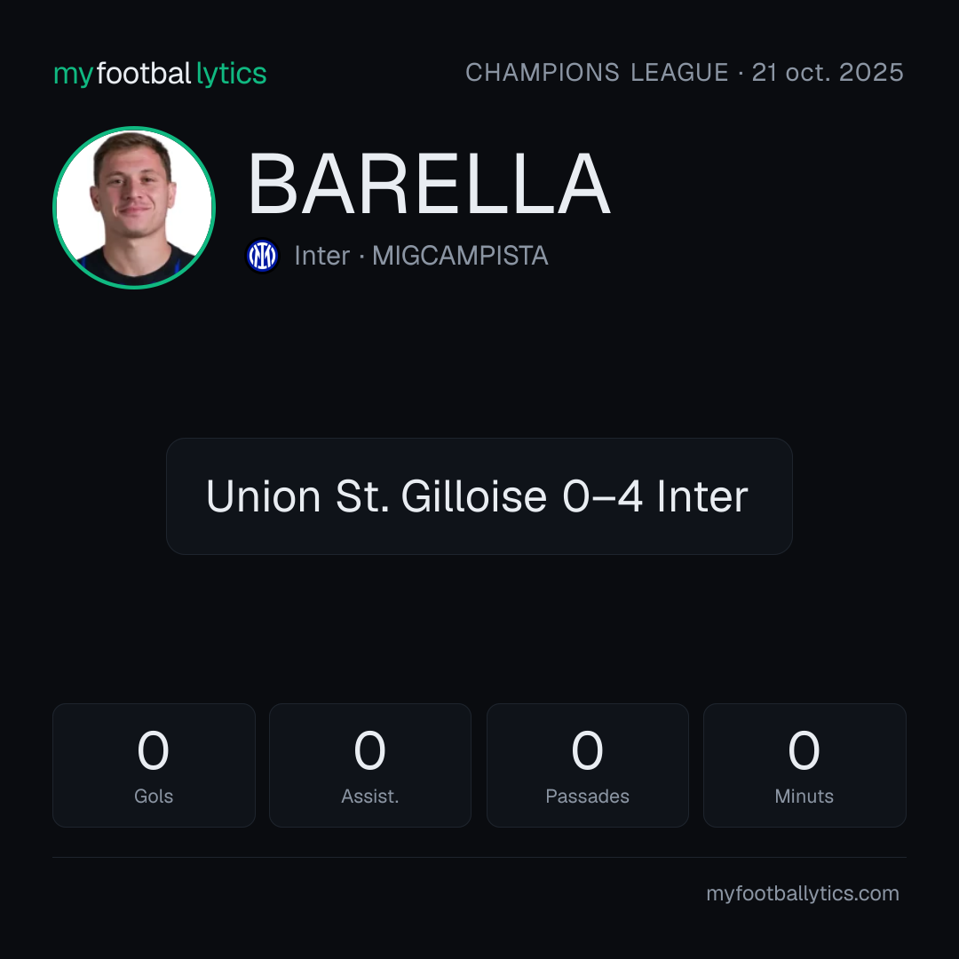Click Union St. Gilloise in the match result
959x959 pixels.
coord(376,496)
